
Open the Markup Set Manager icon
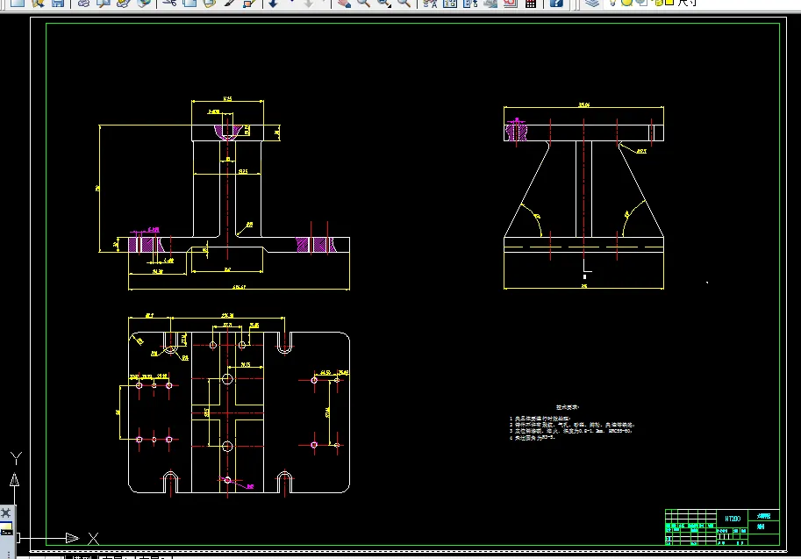[511, 3]
